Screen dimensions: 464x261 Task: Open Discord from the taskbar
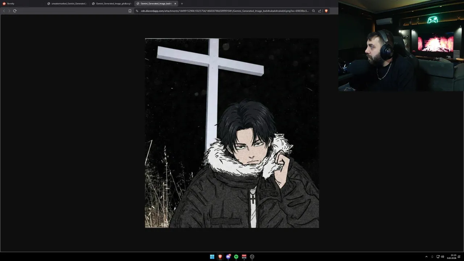tap(228, 257)
